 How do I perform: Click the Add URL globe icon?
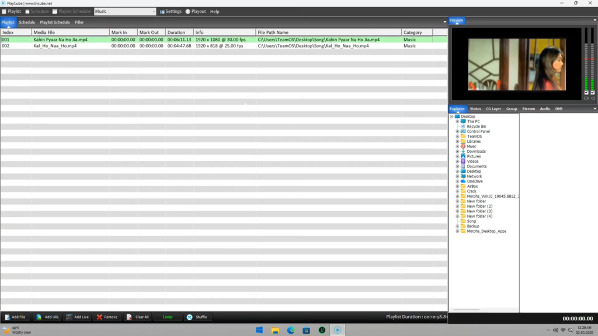39,317
